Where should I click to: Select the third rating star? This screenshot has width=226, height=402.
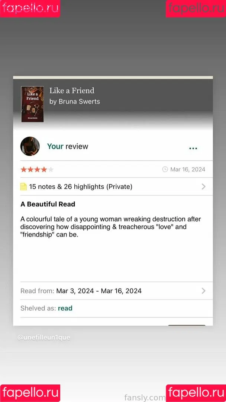(x=37, y=169)
